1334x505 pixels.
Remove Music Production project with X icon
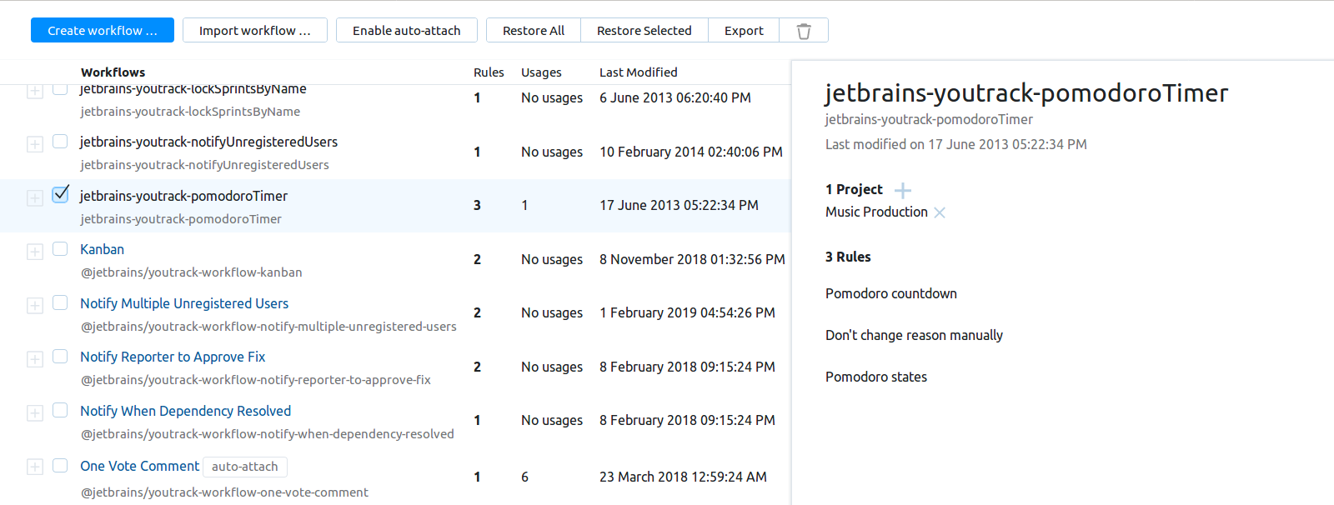pyautogui.click(x=940, y=212)
